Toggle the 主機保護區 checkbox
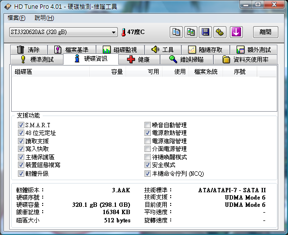This screenshot has height=235, width=288. click(x=21, y=157)
